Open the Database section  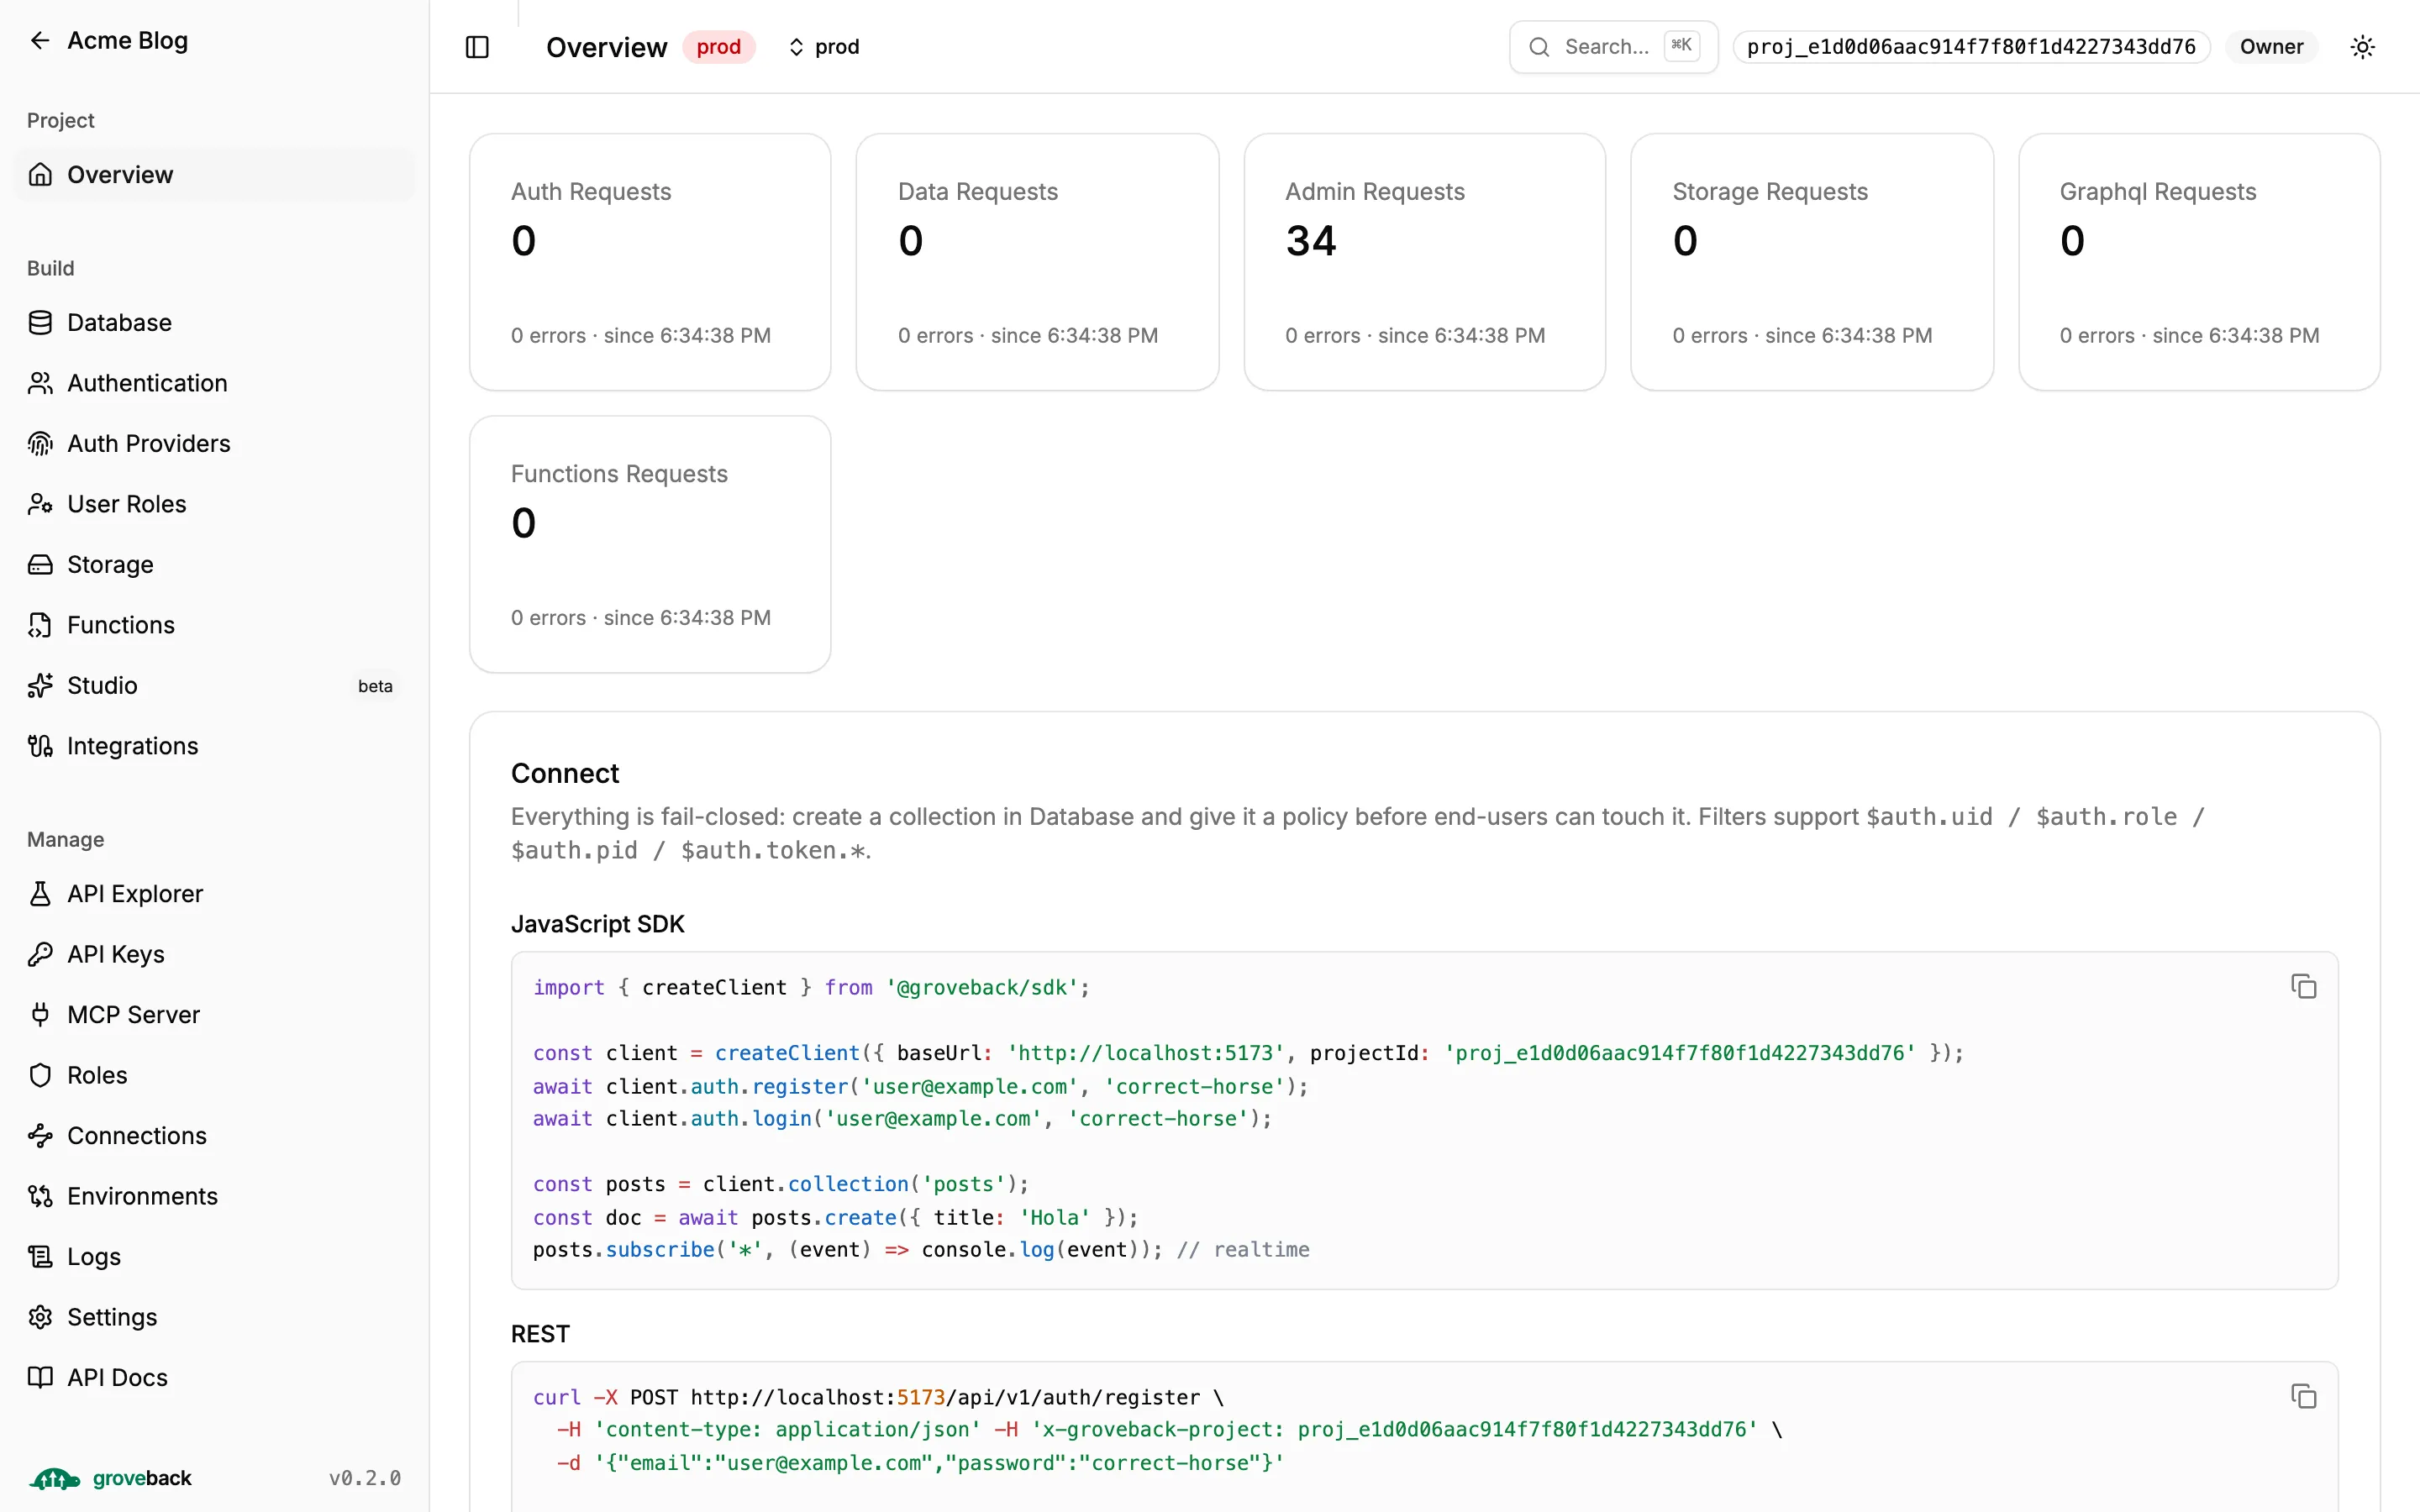pos(214,323)
